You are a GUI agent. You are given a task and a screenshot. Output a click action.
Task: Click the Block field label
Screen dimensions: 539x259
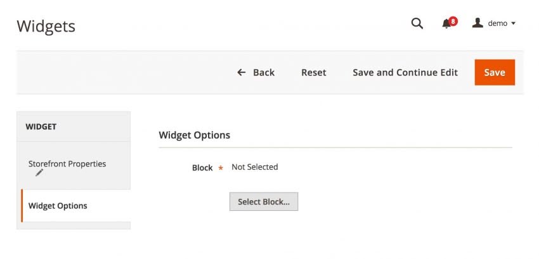coord(202,168)
